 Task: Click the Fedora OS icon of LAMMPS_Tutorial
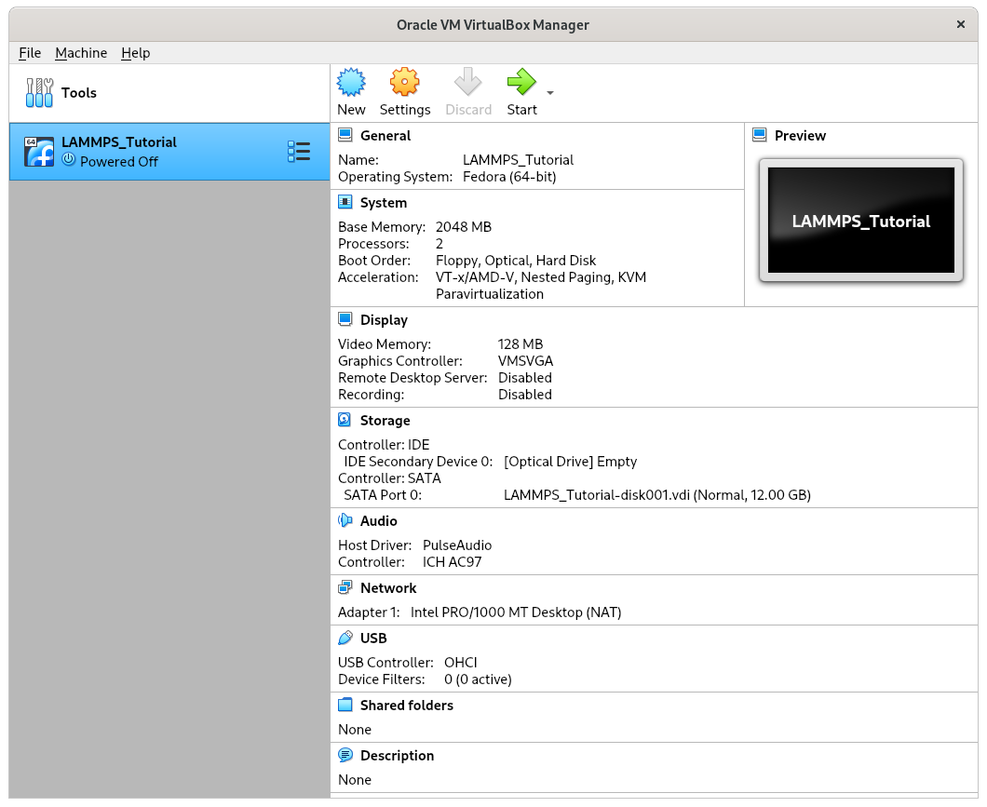tap(39, 152)
